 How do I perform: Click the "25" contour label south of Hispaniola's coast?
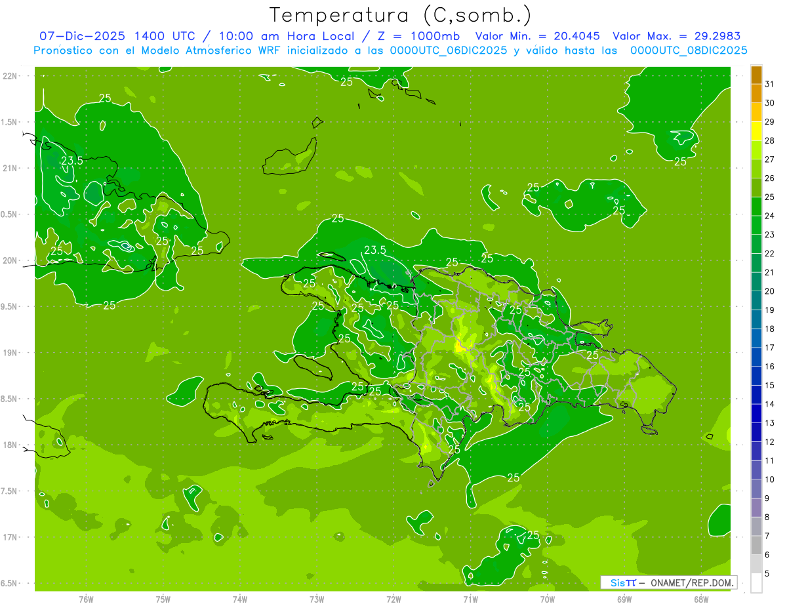(514, 478)
